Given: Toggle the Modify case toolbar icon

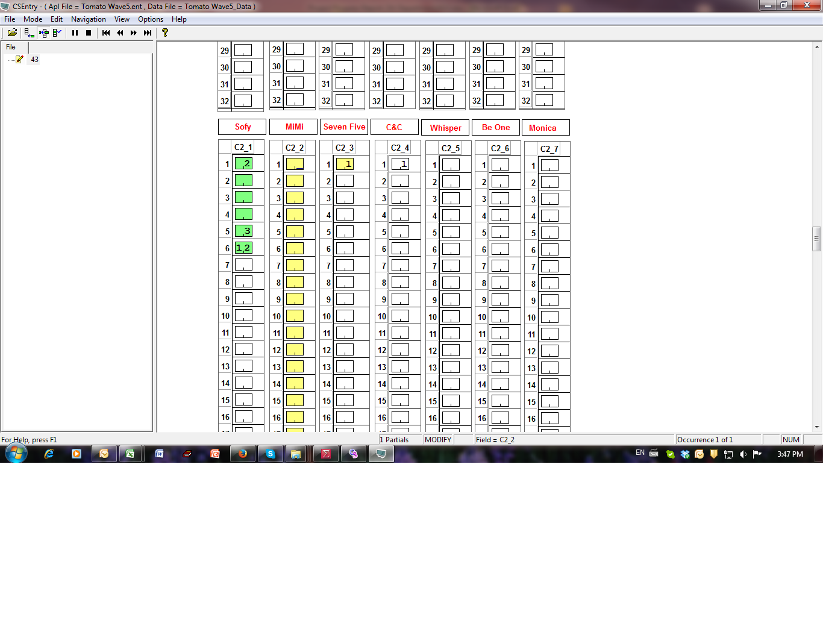Looking at the screenshot, I should click(43, 33).
